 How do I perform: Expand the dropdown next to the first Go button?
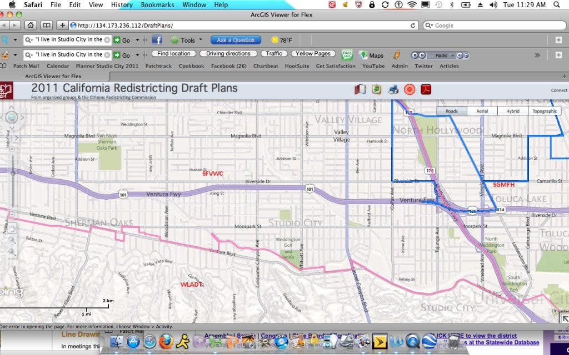click(x=138, y=40)
